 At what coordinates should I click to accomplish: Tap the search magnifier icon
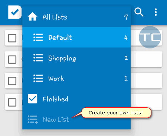click(139, 12)
